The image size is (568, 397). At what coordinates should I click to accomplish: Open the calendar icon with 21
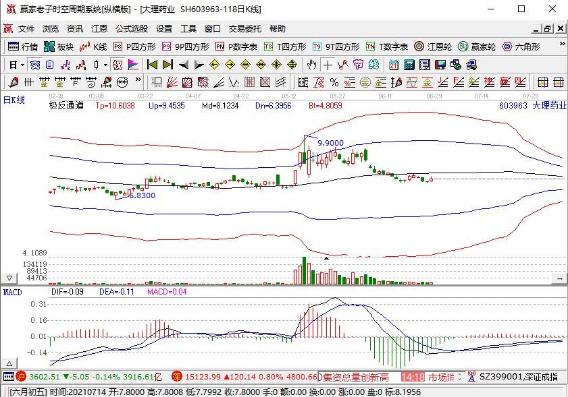(x=393, y=65)
